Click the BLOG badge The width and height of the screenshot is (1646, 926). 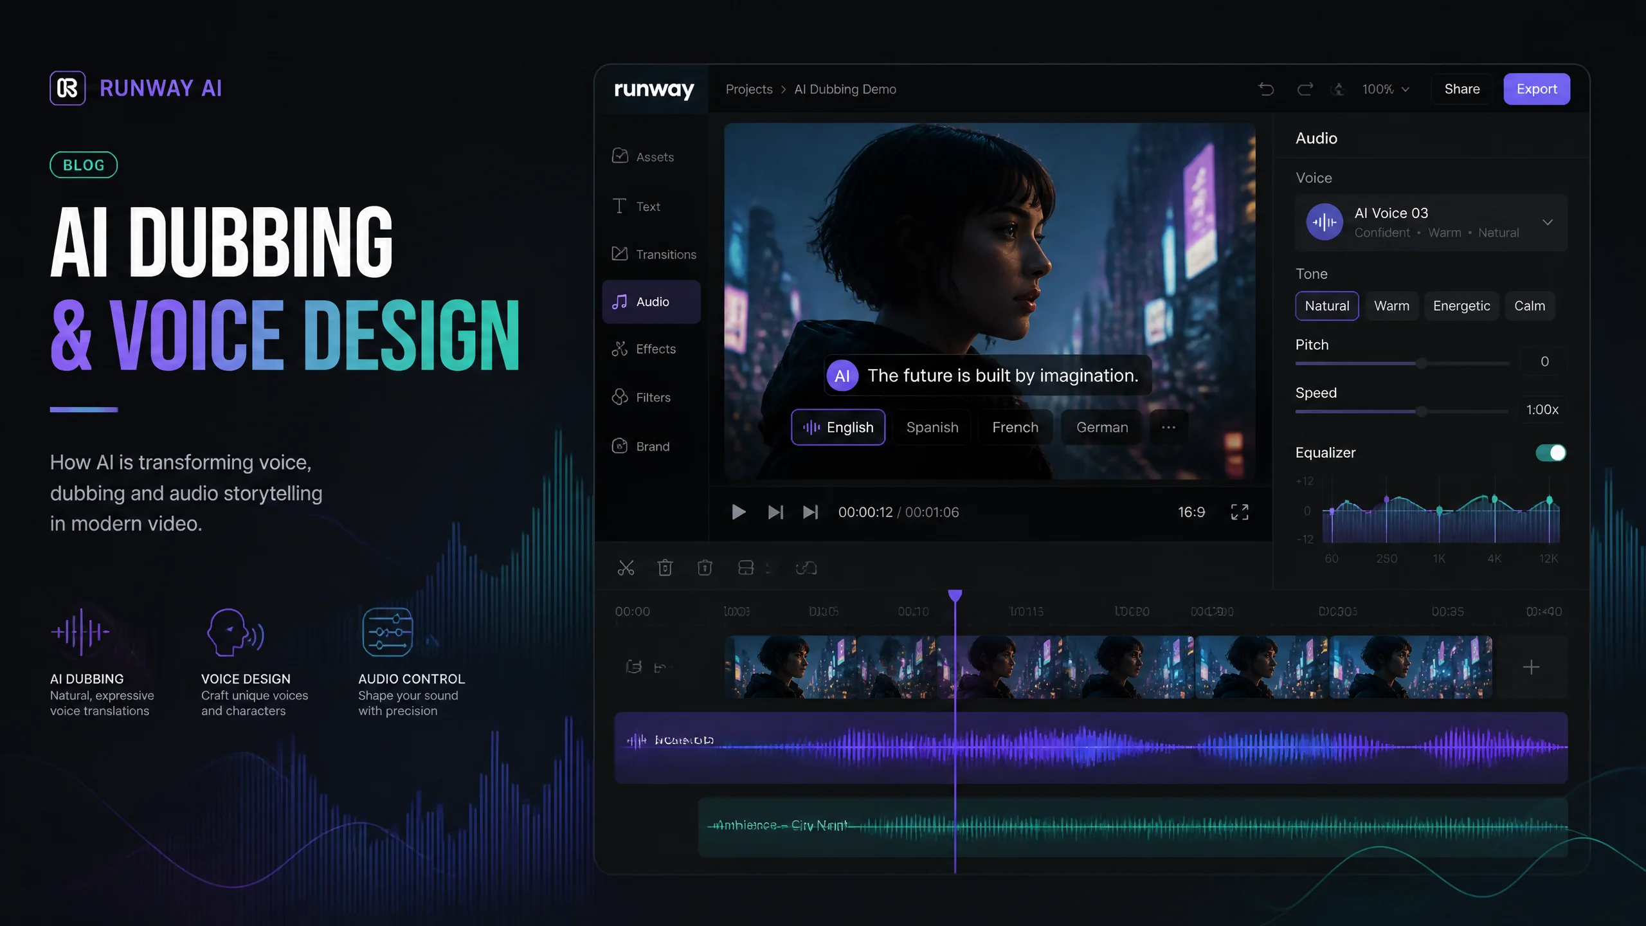pyautogui.click(x=84, y=165)
